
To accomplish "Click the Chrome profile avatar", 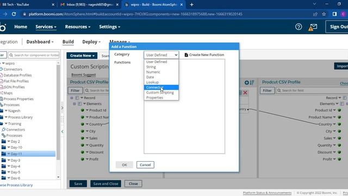I will point(343,14).
